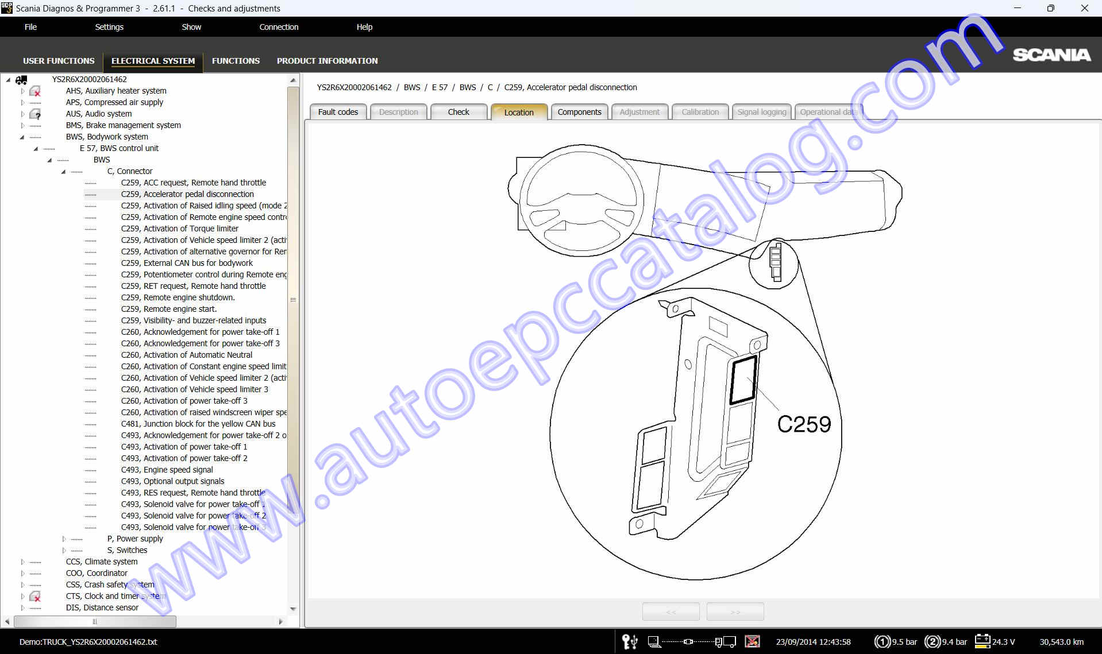
Task: Click the key/USB connection icon in status bar
Action: pos(630,642)
